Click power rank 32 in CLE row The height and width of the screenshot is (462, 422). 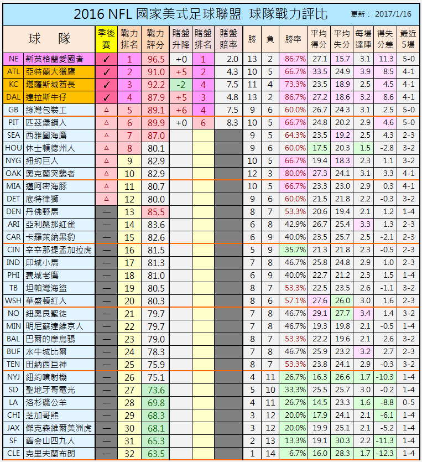(x=129, y=454)
